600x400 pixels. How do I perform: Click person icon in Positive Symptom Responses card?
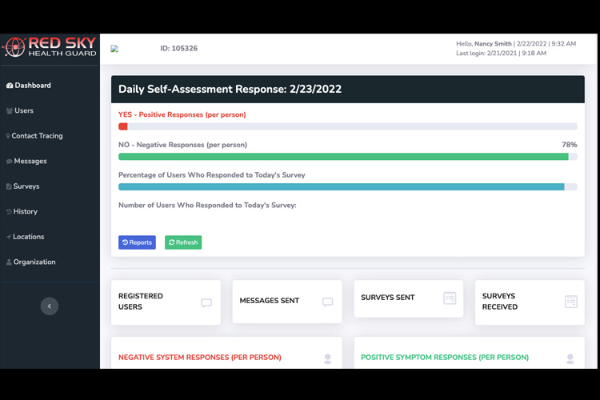[x=570, y=358]
